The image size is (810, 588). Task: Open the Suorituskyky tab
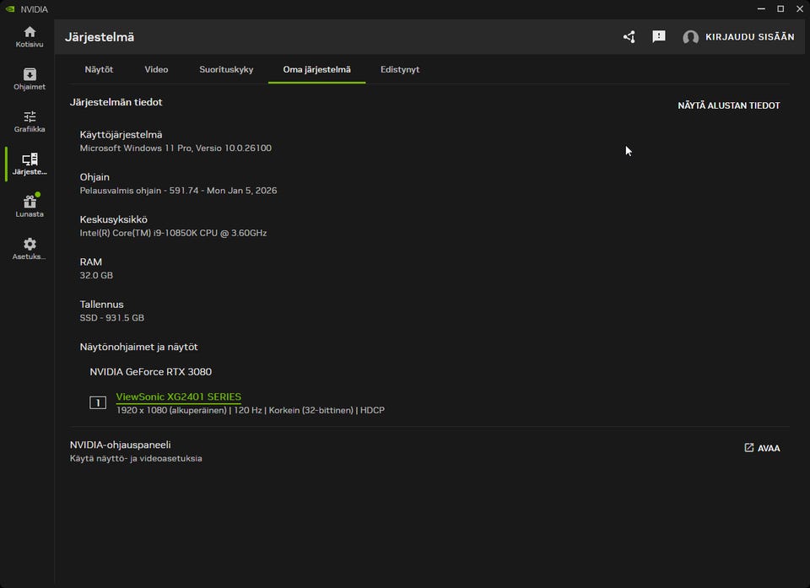[x=226, y=69]
